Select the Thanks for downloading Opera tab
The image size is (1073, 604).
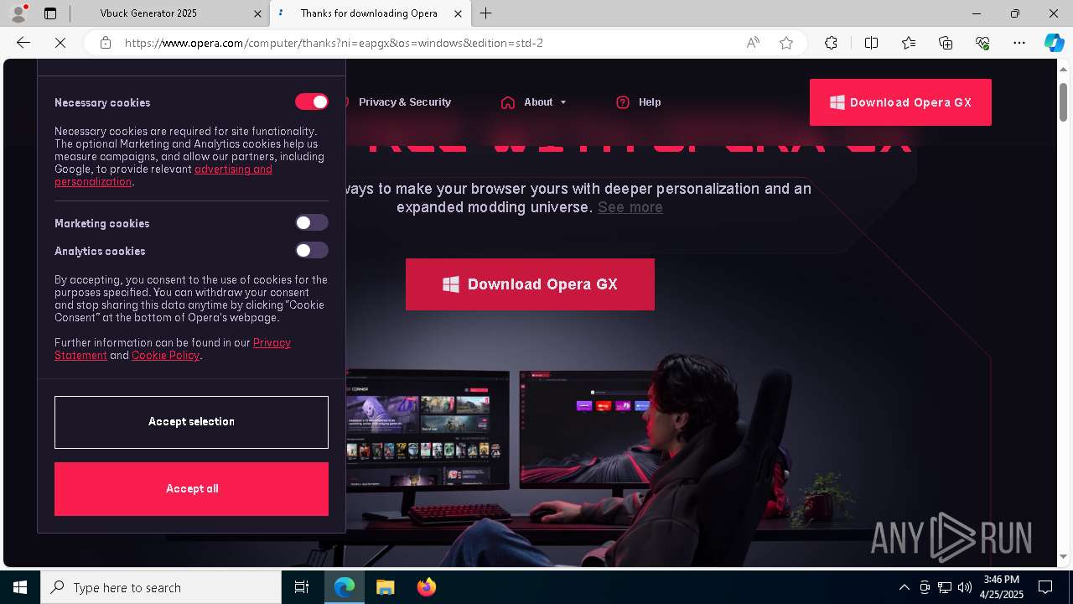coord(369,13)
